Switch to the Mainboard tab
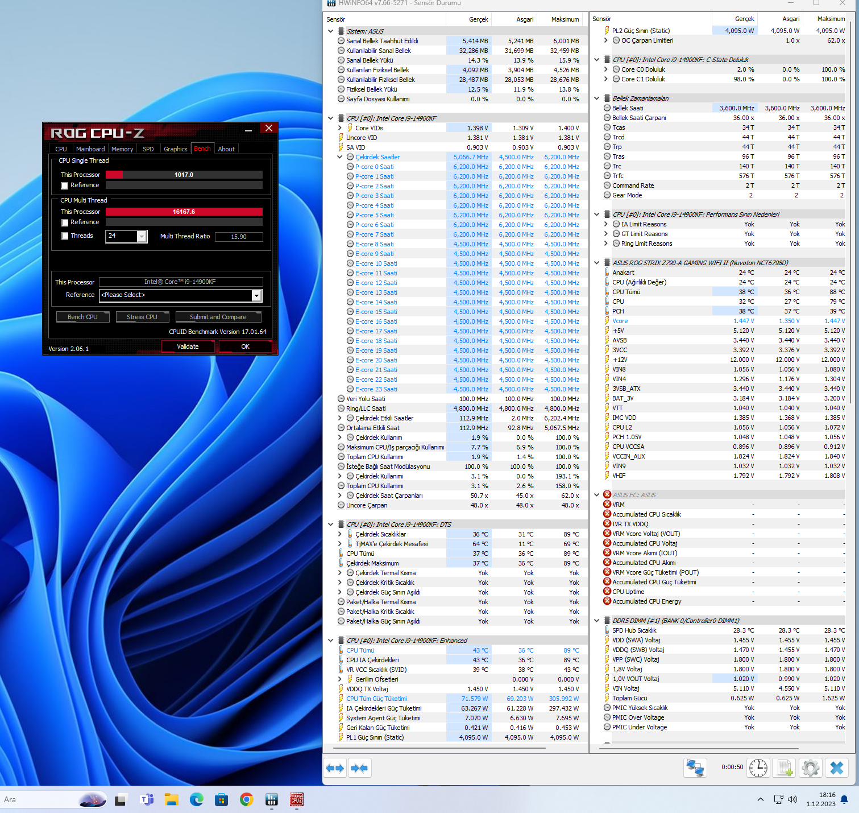The height and width of the screenshot is (813, 859). [x=90, y=149]
